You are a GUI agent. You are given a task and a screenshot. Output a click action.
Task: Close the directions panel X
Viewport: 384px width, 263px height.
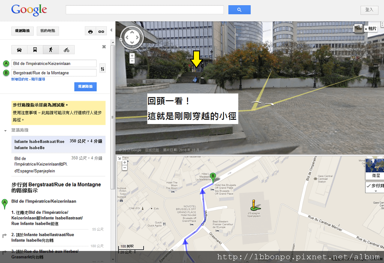tap(104, 47)
